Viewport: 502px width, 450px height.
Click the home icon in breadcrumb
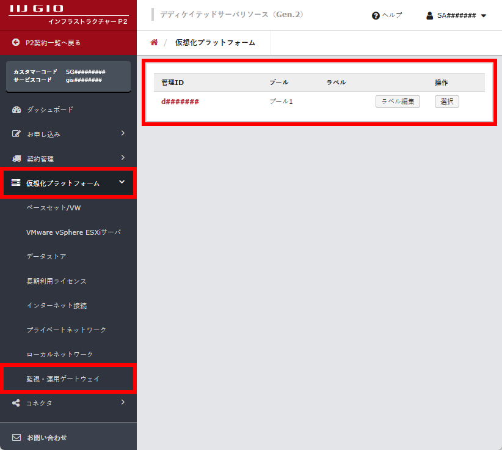point(155,42)
